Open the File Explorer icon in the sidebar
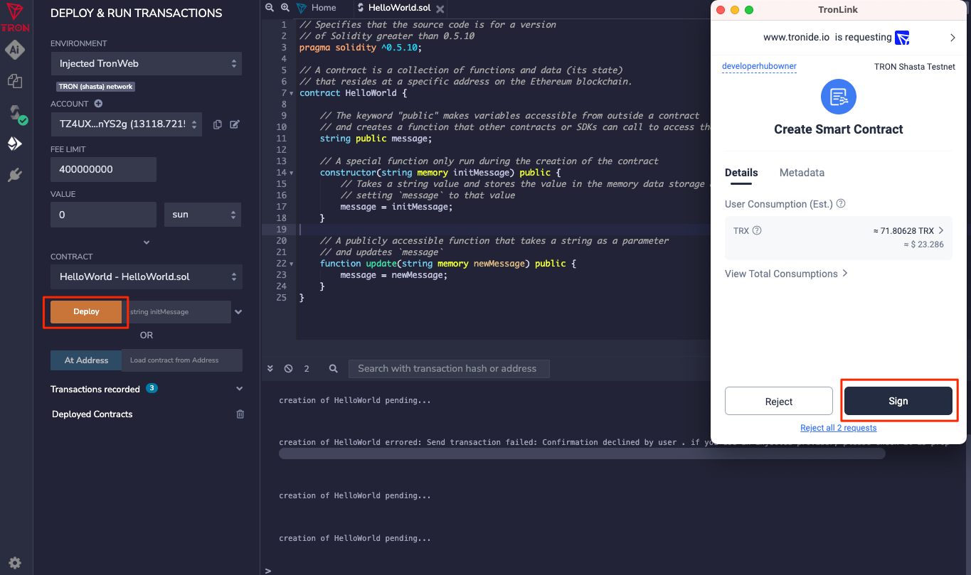Viewport: 971px width, 575px height. pyautogui.click(x=15, y=81)
